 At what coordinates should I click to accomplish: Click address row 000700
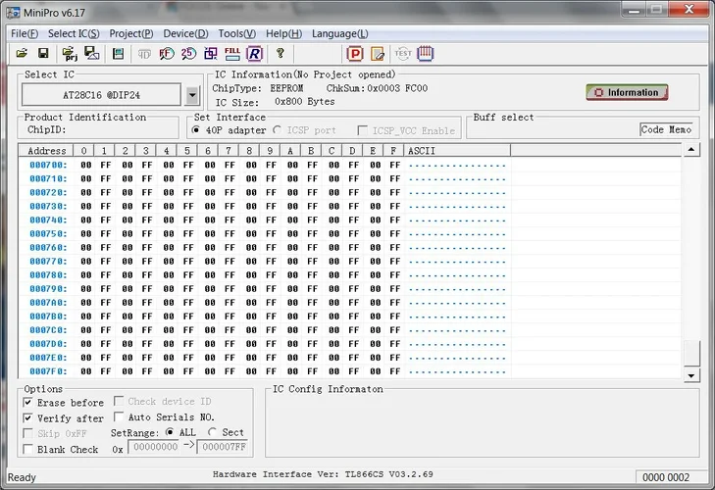[48, 165]
